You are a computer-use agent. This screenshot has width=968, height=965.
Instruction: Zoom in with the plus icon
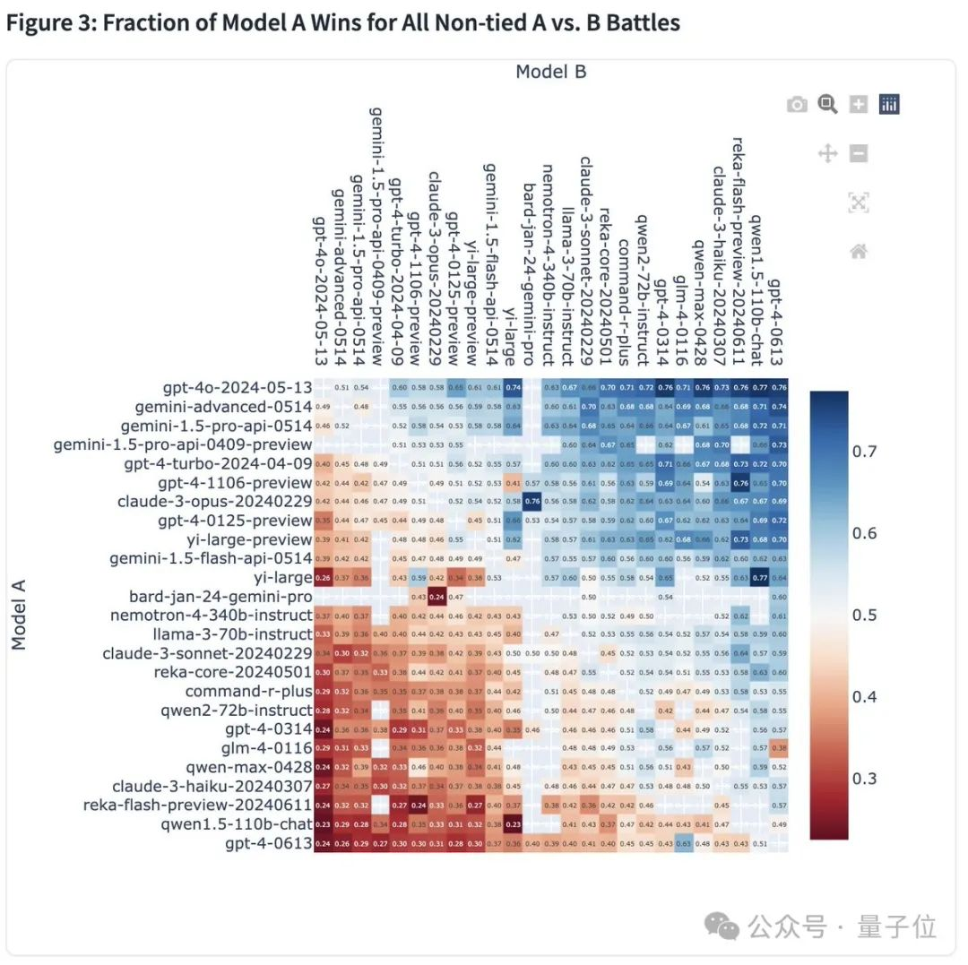tap(859, 104)
